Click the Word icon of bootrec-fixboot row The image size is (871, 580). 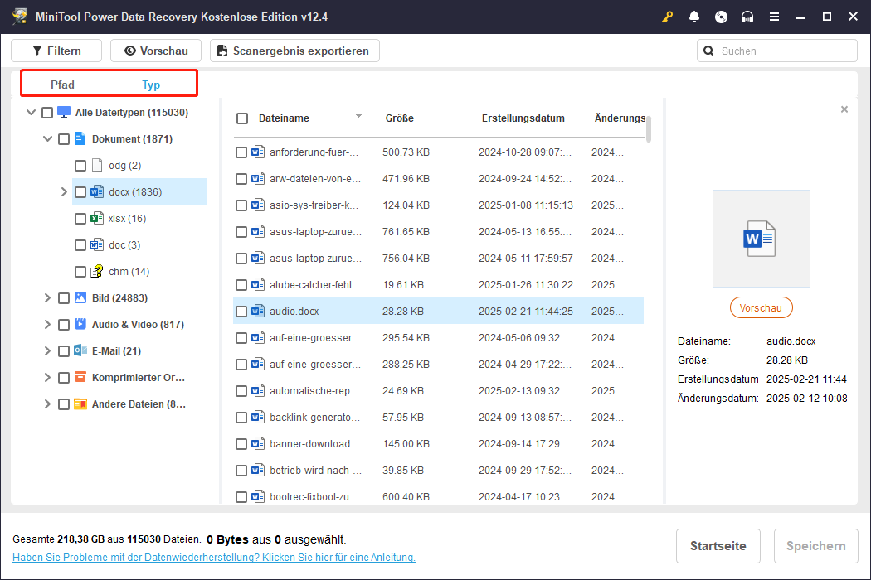[x=258, y=497]
